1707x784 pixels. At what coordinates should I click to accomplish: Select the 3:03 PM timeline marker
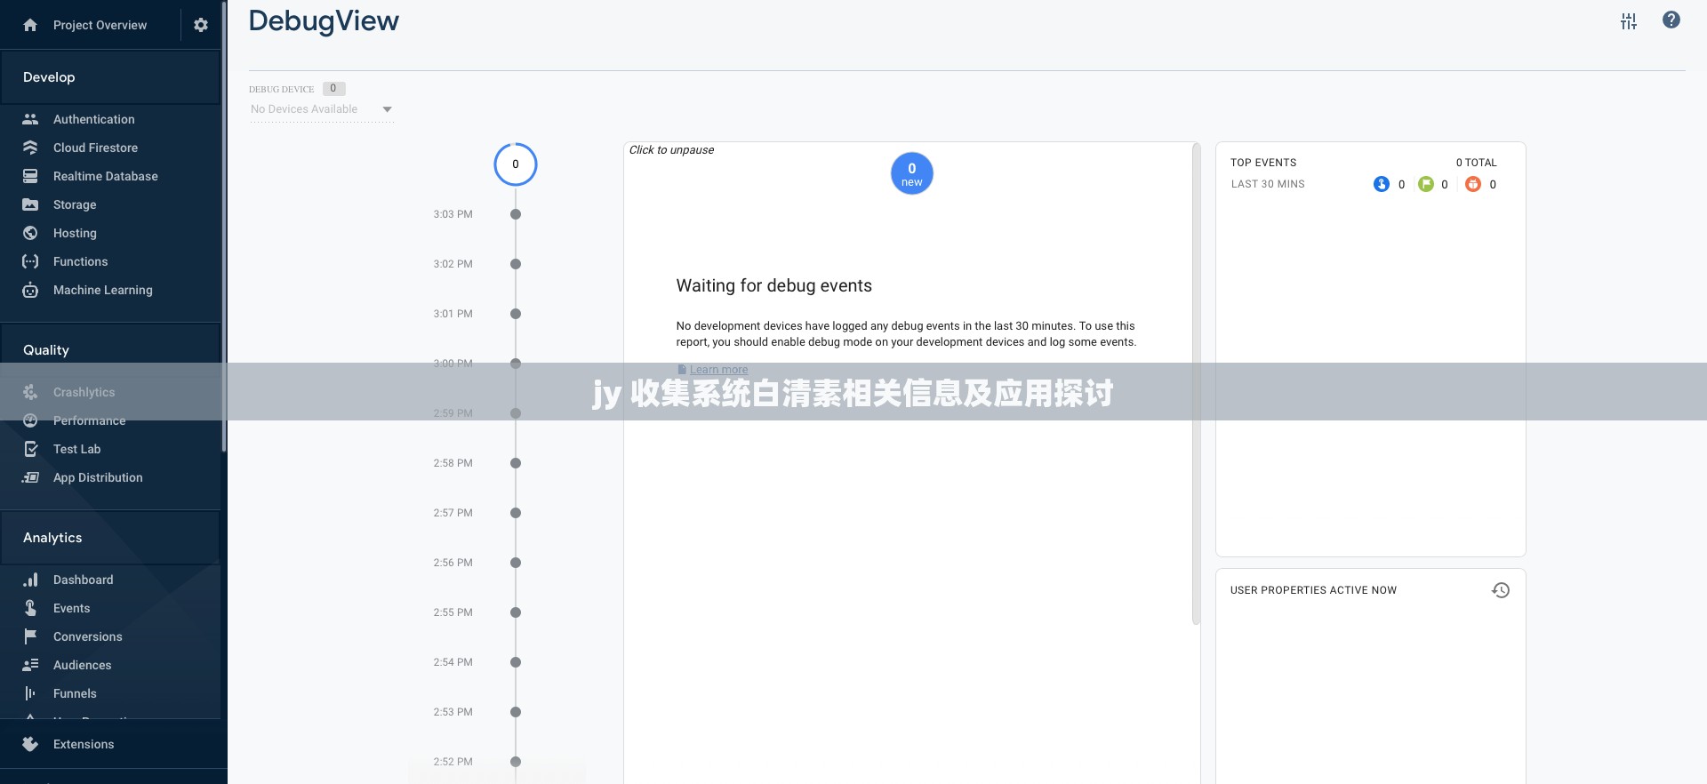point(516,214)
